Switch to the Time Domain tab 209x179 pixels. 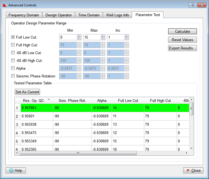point(89,15)
